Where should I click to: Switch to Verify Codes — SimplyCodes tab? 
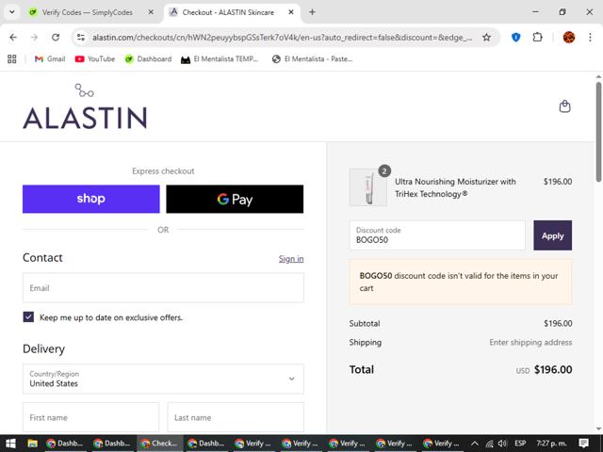click(88, 12)
